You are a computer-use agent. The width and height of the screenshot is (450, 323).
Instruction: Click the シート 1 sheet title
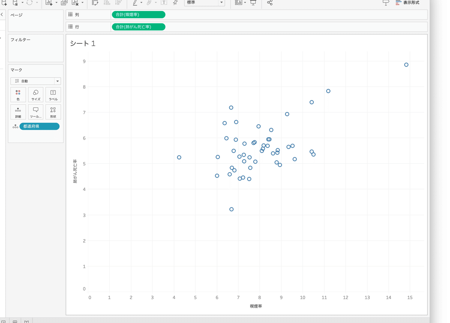pyautogui.click(x=82, y=43)
